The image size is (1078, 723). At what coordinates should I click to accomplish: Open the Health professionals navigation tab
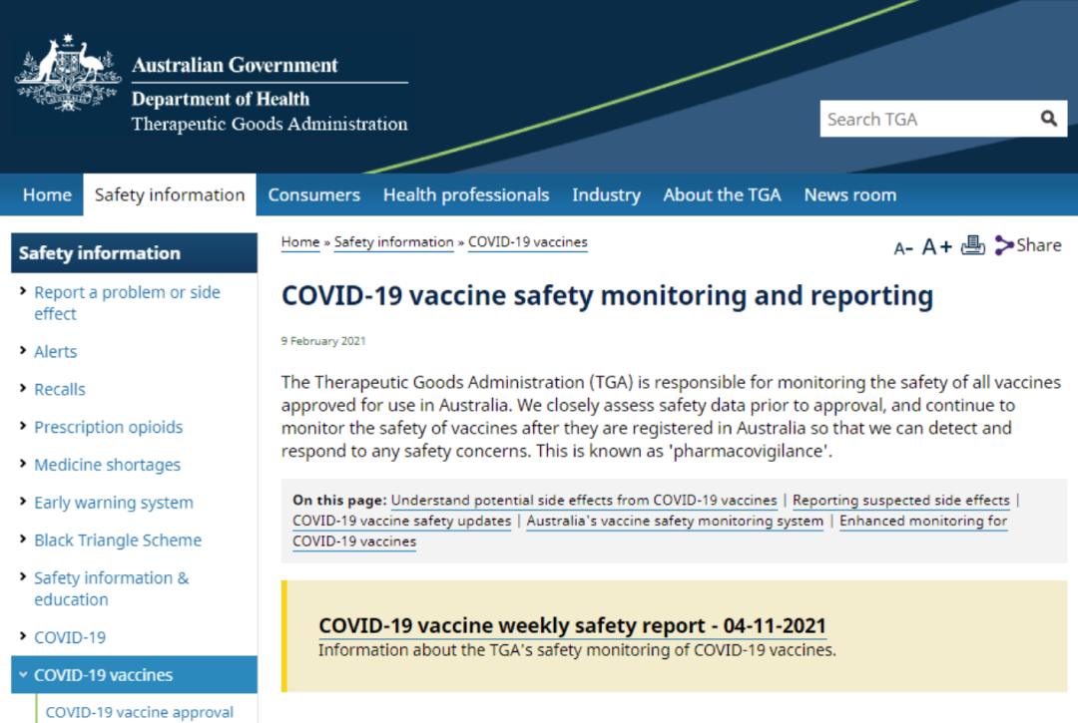point(466,195)
